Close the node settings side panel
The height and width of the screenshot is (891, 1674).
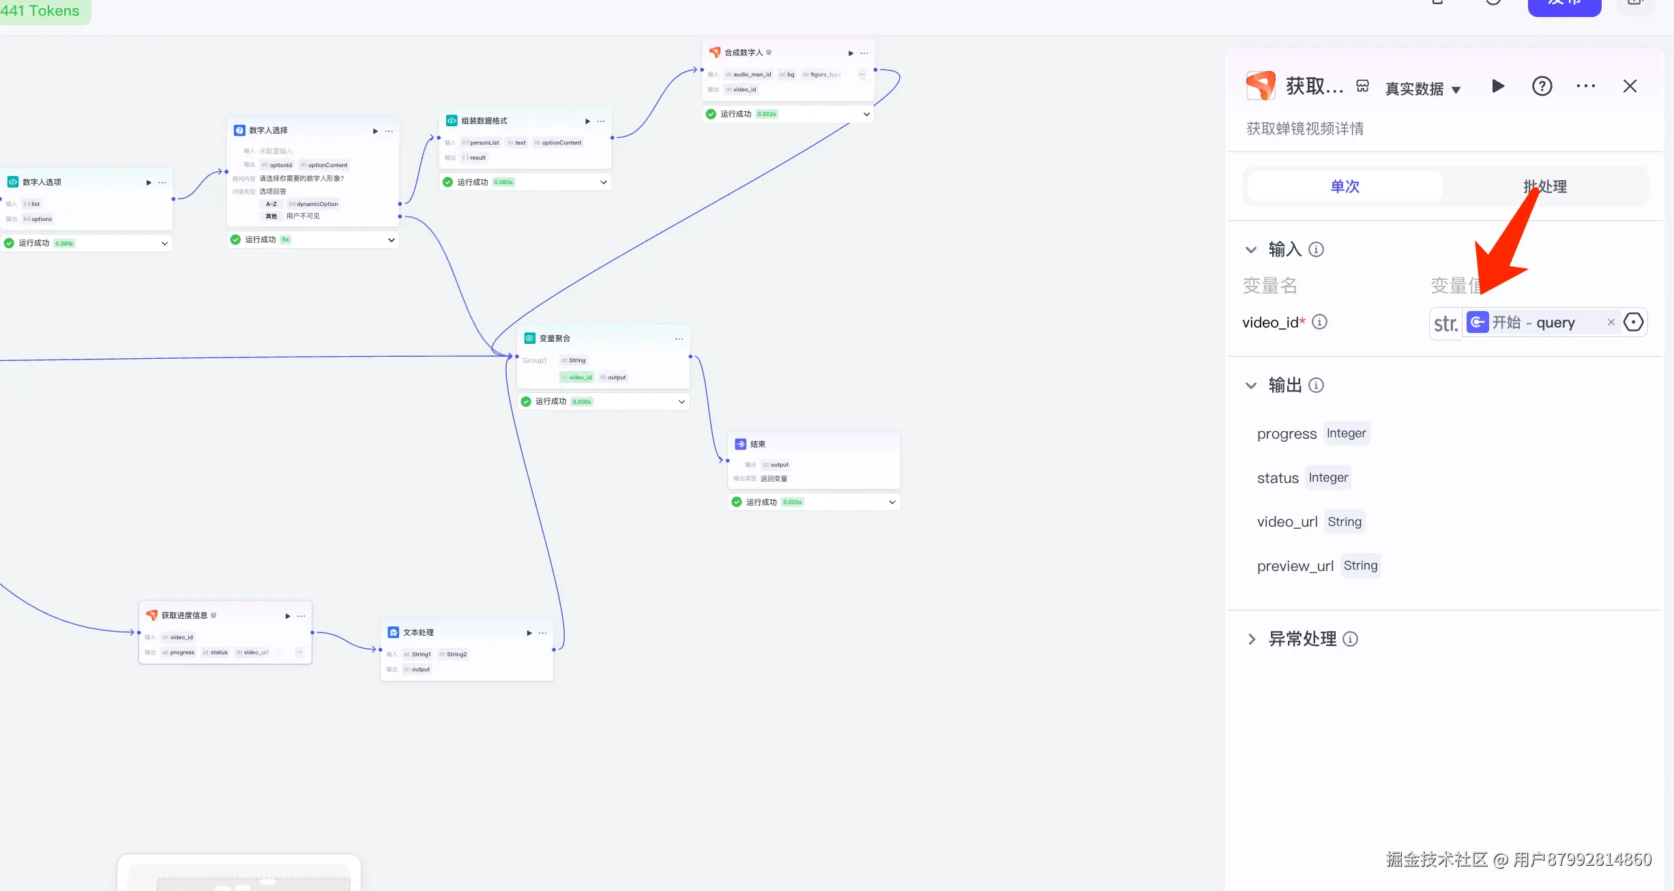[1630, 87]
